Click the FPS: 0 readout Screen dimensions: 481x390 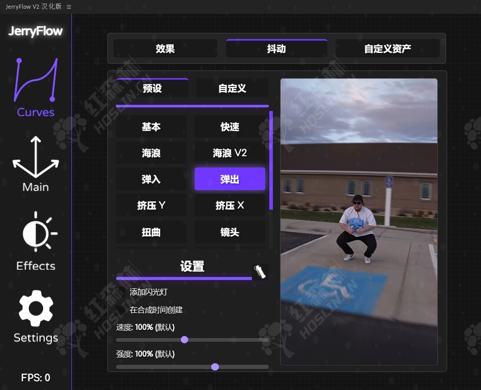click(x=35, y=378)
